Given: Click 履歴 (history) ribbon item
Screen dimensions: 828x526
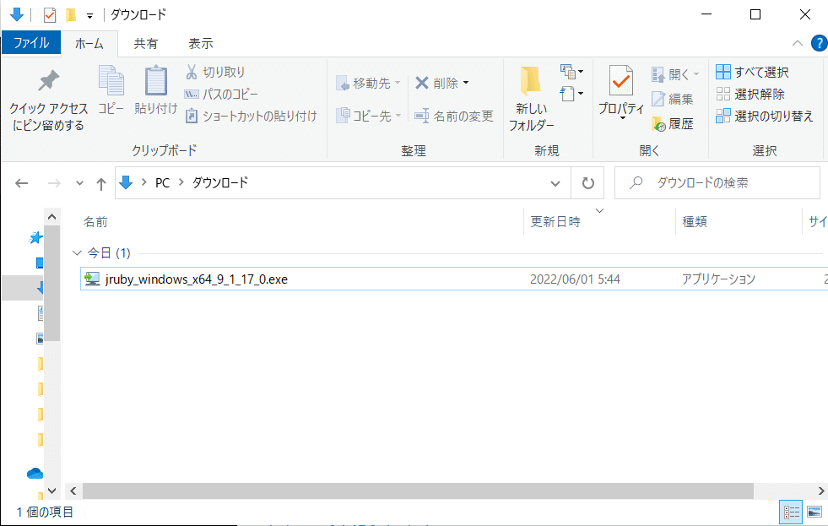Looking at the screenshot, I should pos(672,123).
